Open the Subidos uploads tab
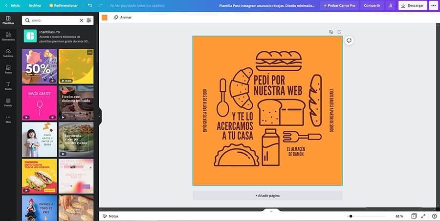Viewport: 440px width, 221px height. click(x=8, y=53)
